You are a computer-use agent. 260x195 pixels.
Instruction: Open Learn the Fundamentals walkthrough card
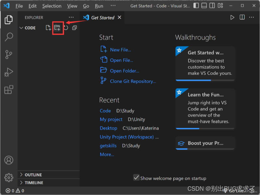(x=205, y=109)
